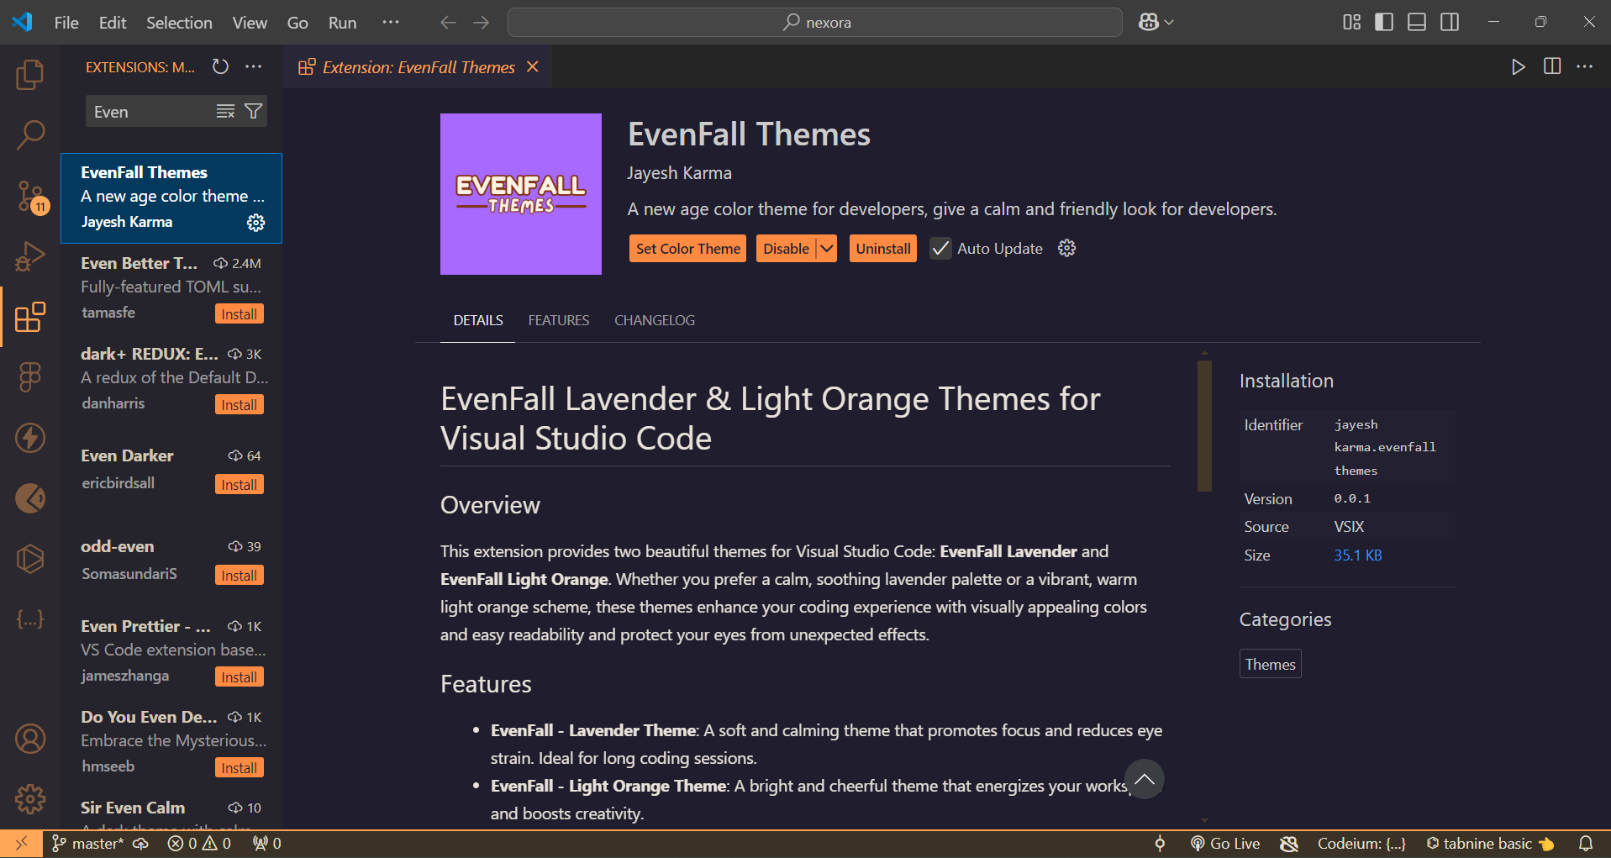Screen dimensions: 1611x858
Task: Click the Copilot icon in title bar
Action: [1148, 23]
